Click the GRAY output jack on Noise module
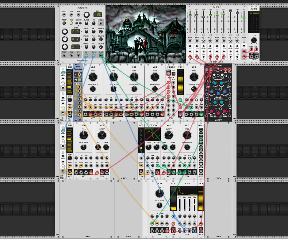The height and width of the screenshot is (239, 288). [201, 166]
